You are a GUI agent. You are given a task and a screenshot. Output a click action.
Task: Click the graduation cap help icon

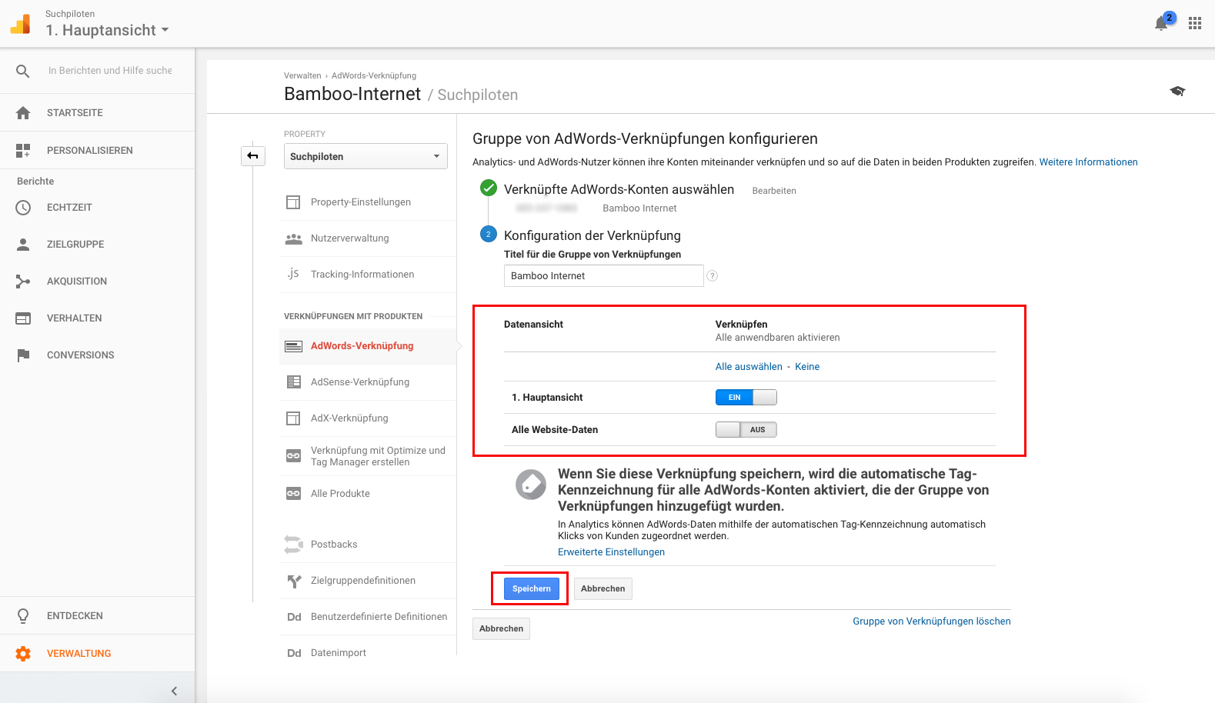click(1177, 91)
